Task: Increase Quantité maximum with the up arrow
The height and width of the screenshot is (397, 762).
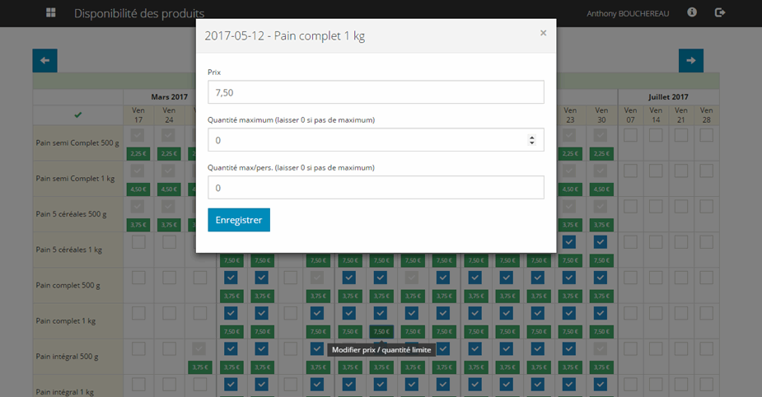Action: click(532, 137)
